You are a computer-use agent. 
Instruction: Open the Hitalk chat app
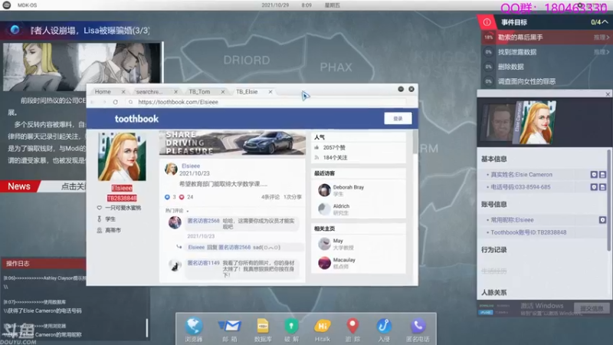[322, 327]
